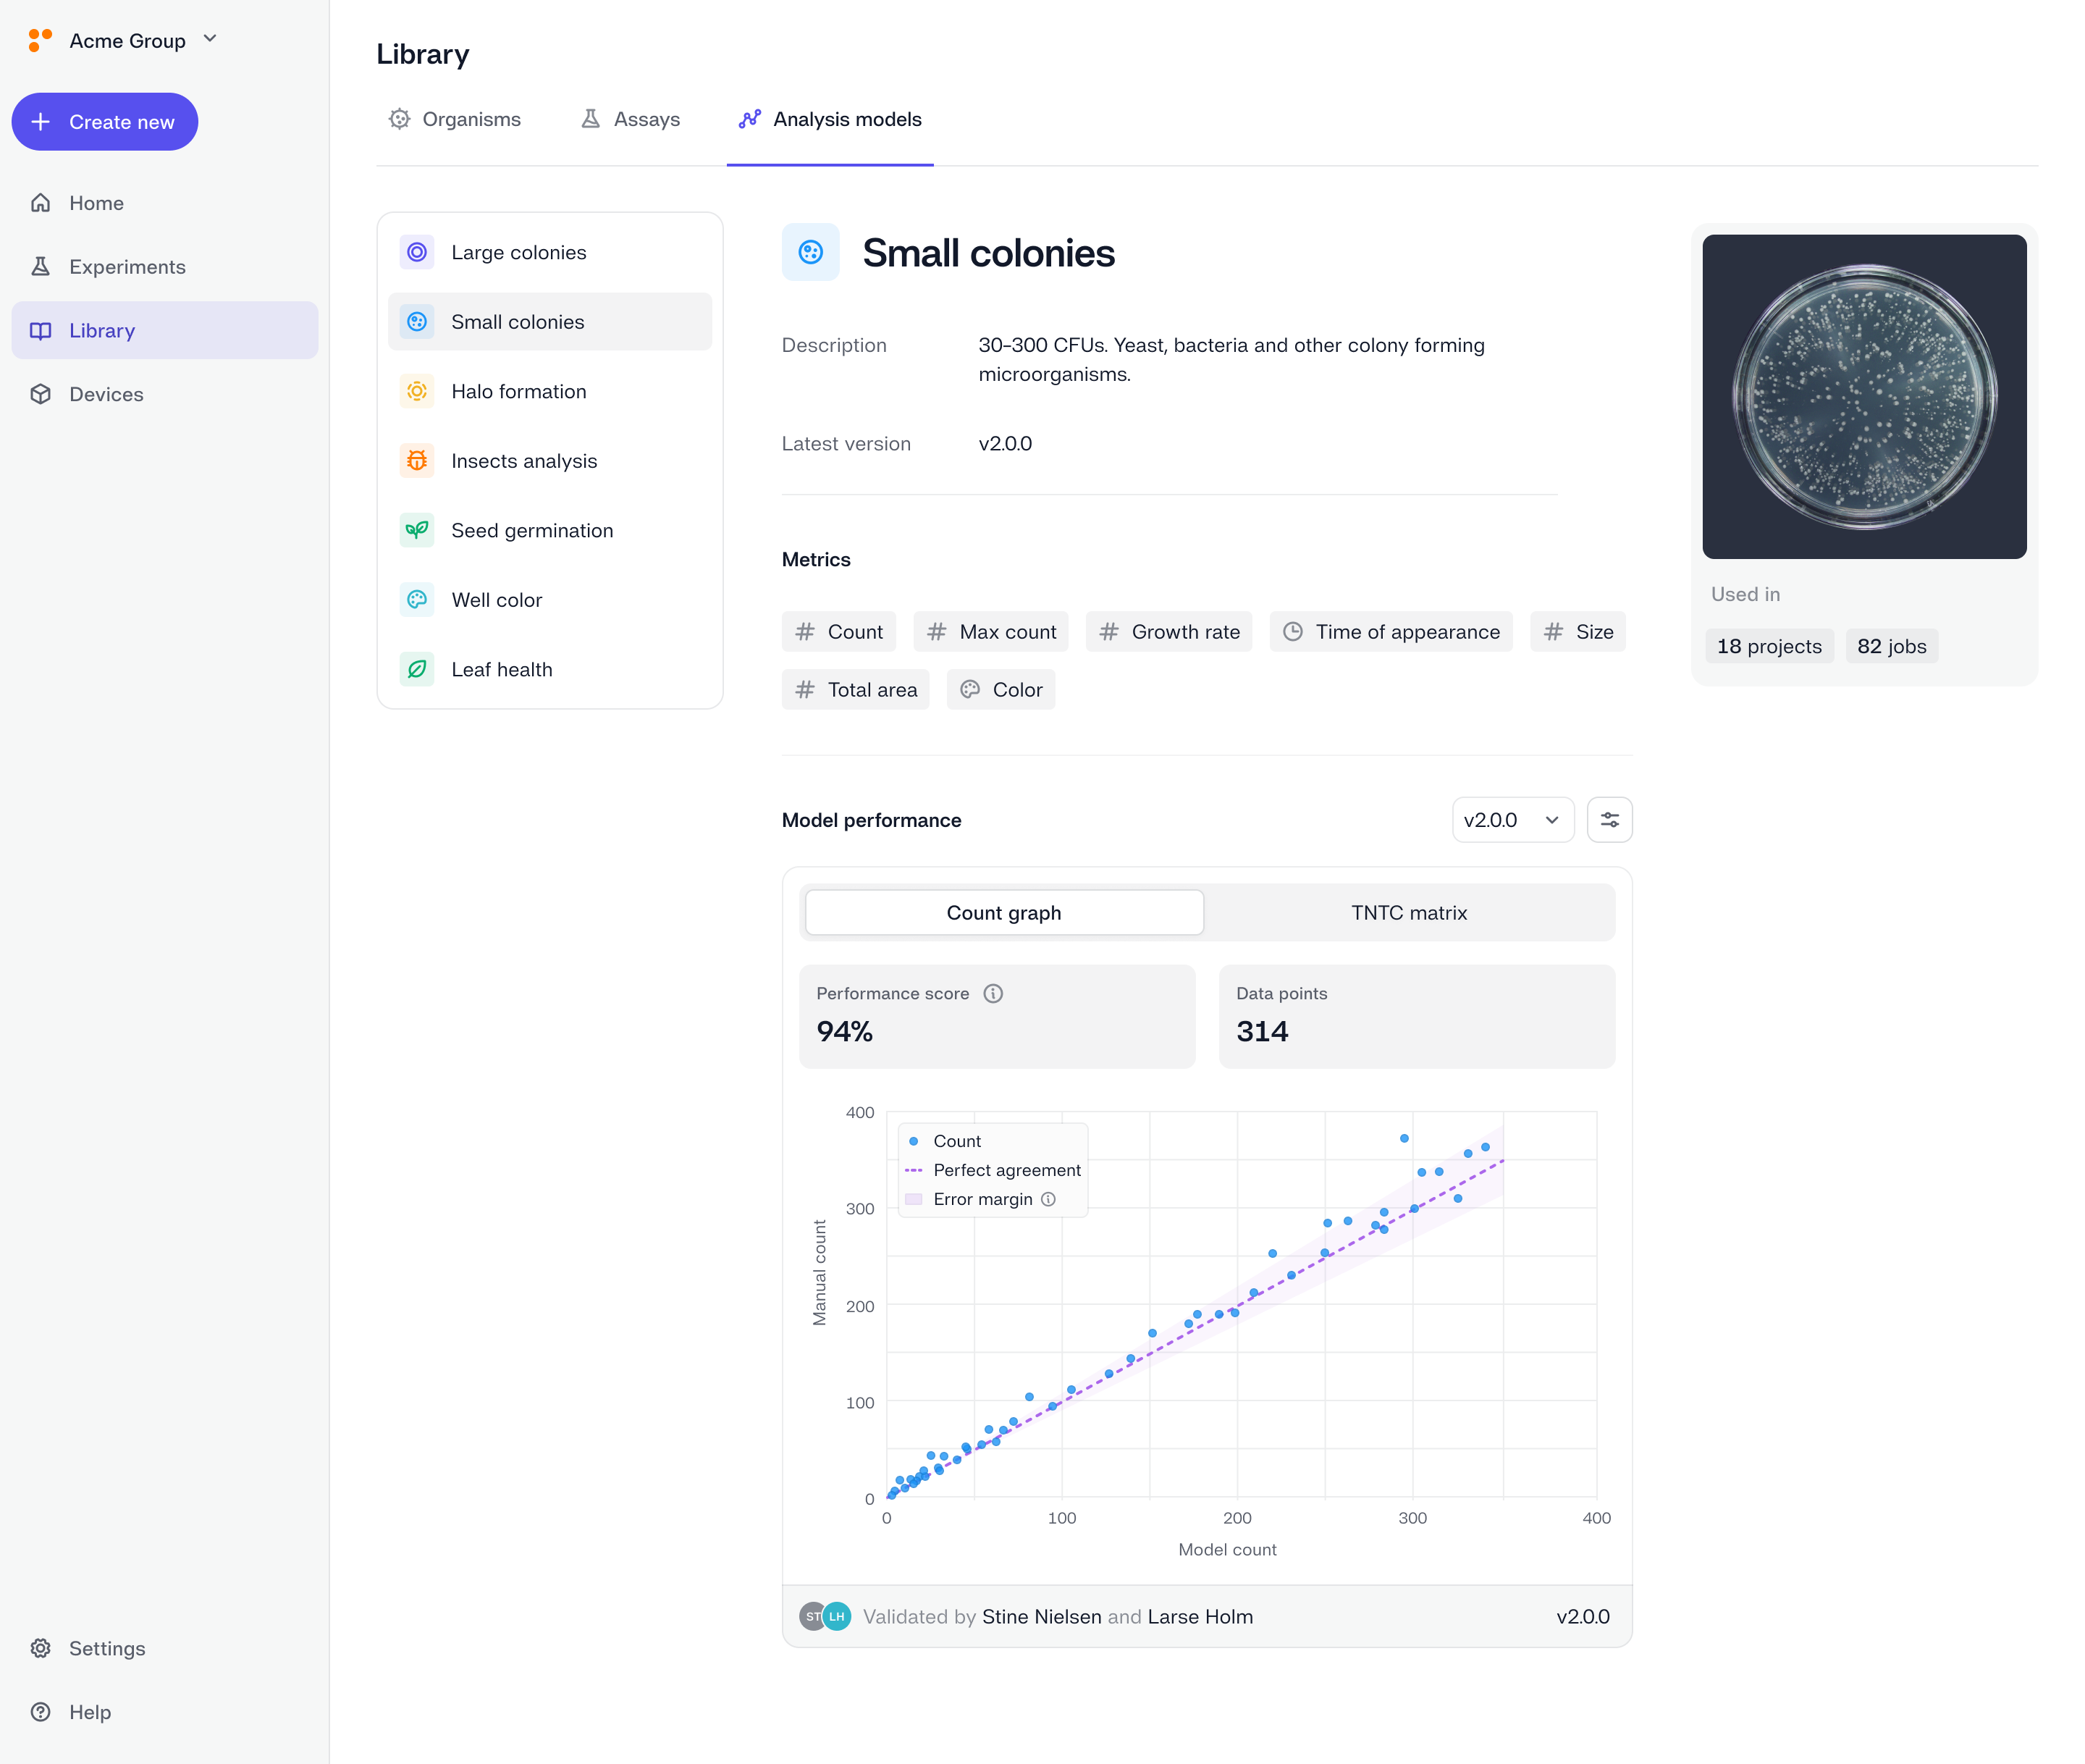This screenshot has width=2085, height=1764.
Task: Open the v2.0.0 version dropdown
Action: tap(1513, 820)
